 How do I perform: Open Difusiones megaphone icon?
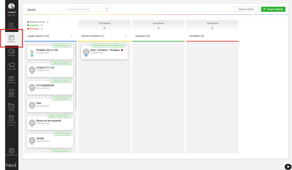click(11, 66)
